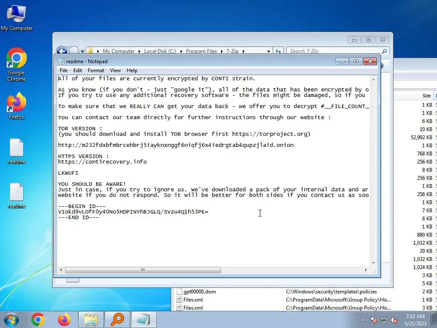Expand arrow after 7-Zip breadcrumb
The width and height of the screenshot is (437, 328).
click(x=243, y=51)
